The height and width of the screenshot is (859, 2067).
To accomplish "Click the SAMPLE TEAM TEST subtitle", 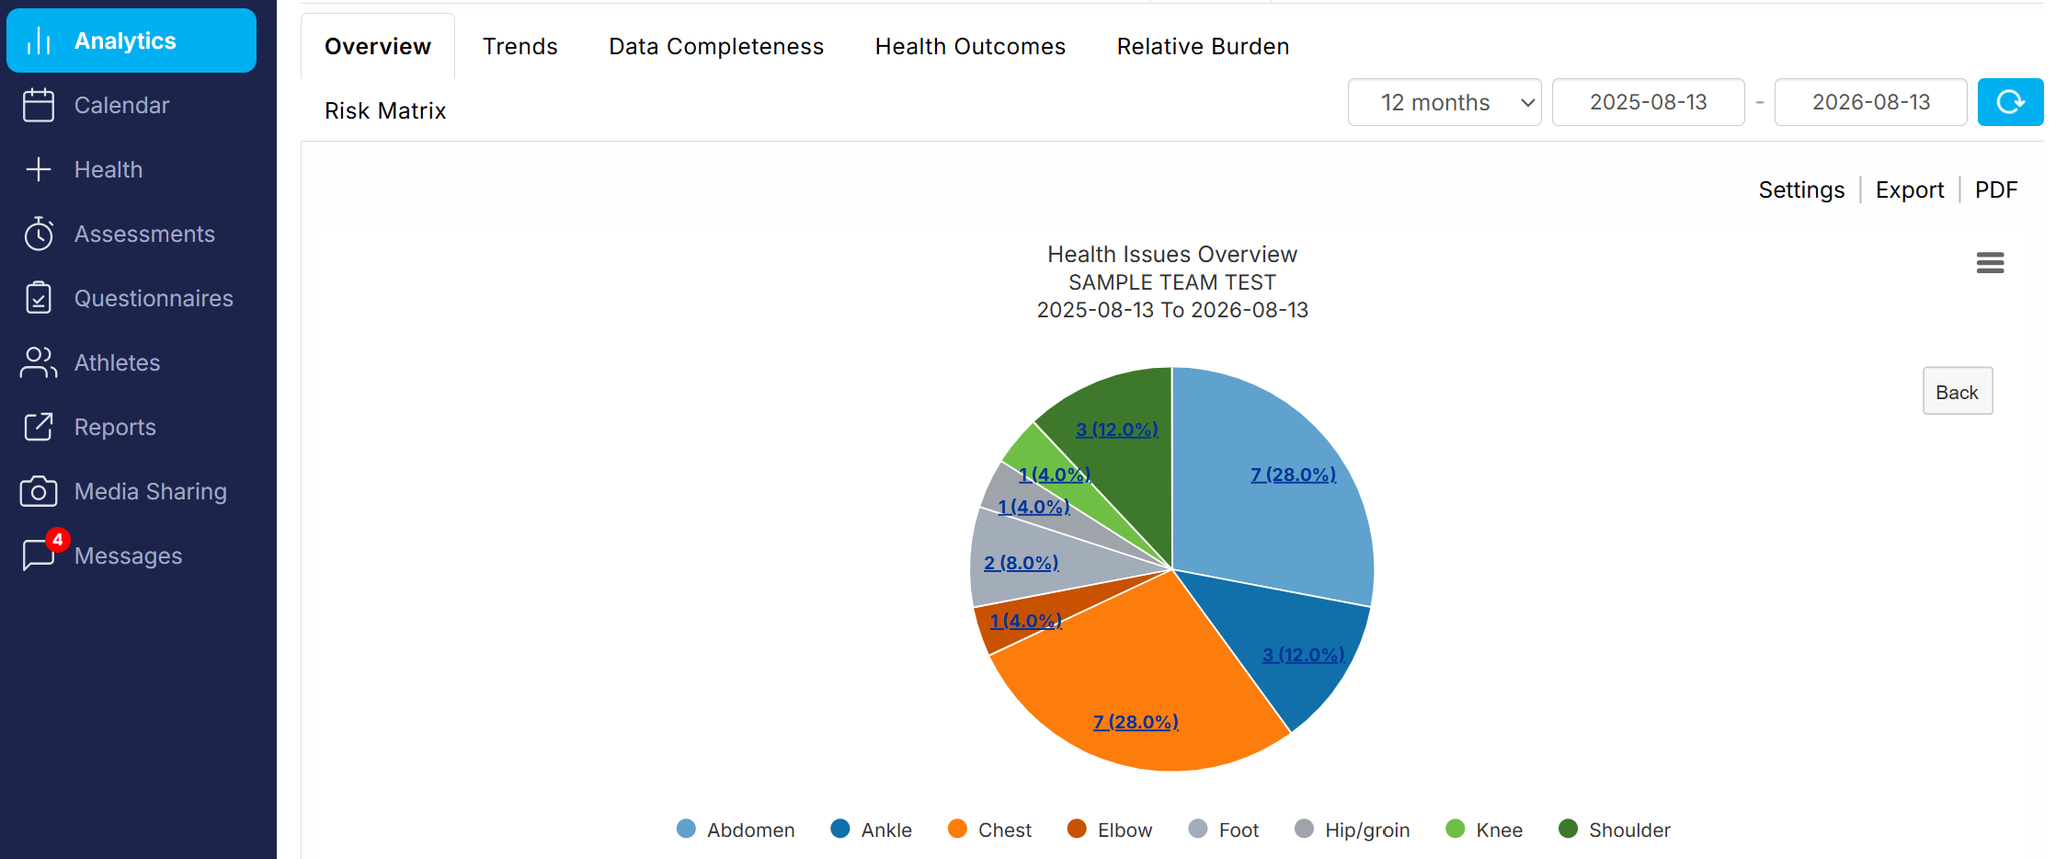I will point(1172,282).
